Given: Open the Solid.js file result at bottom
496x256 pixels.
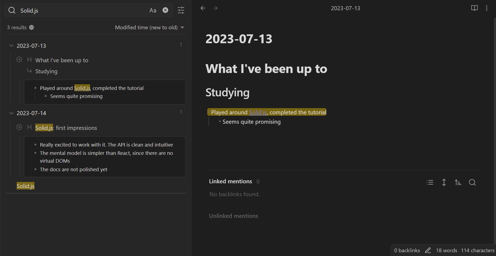Looking at the screenshot, I should (x=26, y=186).
